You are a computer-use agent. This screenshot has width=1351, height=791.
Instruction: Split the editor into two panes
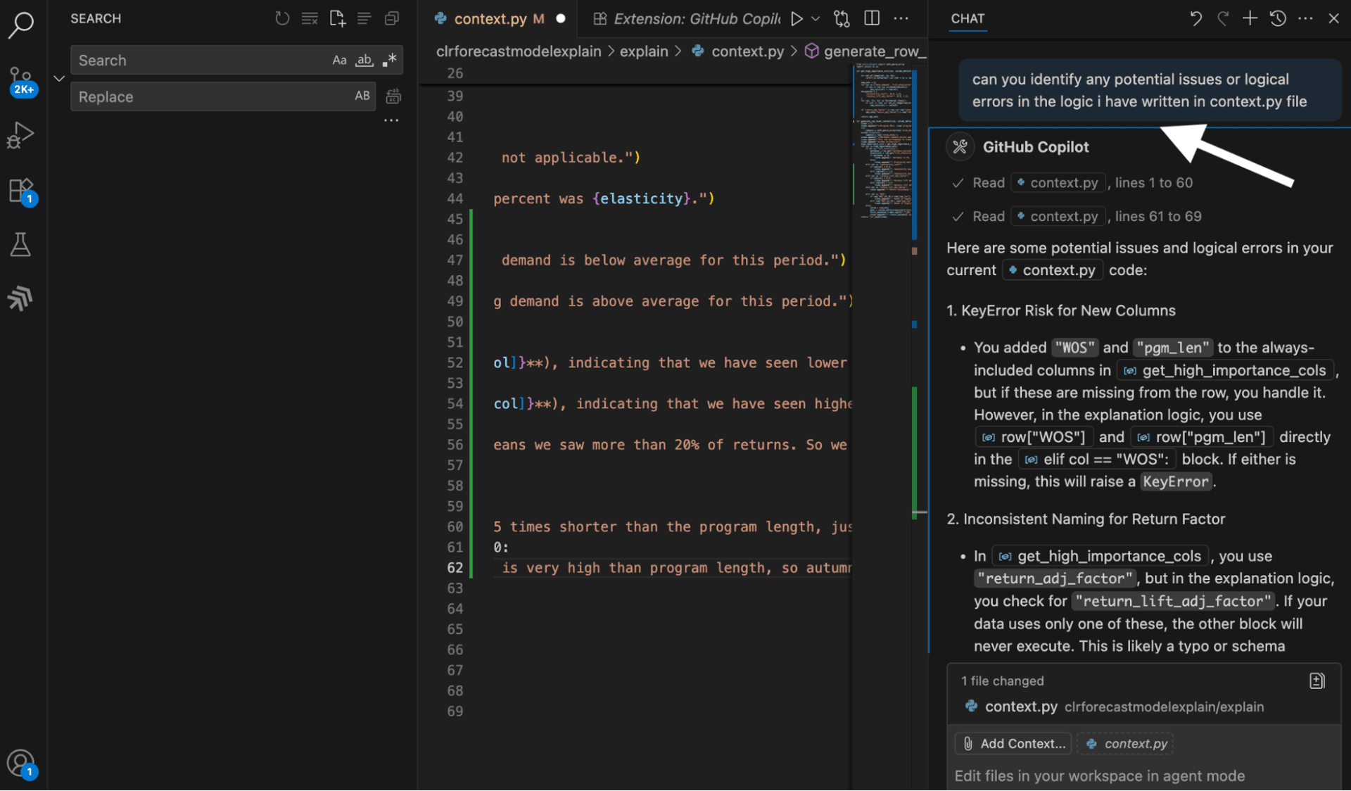[871, 18]
